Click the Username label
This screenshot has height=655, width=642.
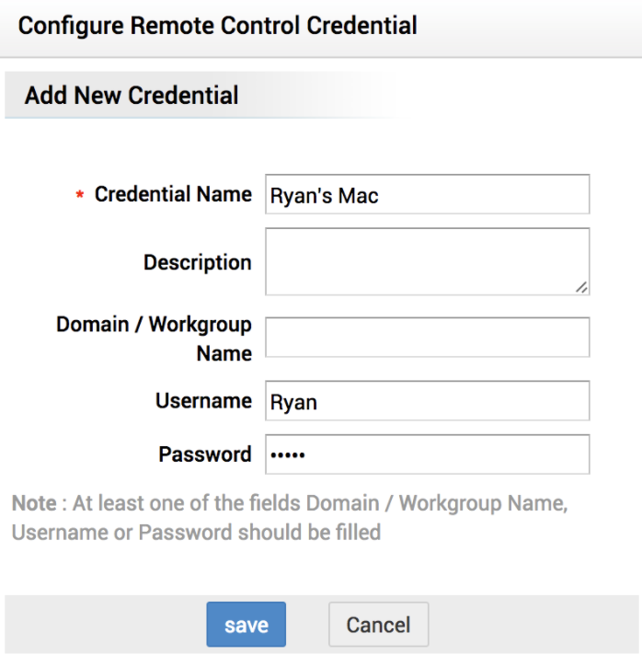(x=203, y=401)
